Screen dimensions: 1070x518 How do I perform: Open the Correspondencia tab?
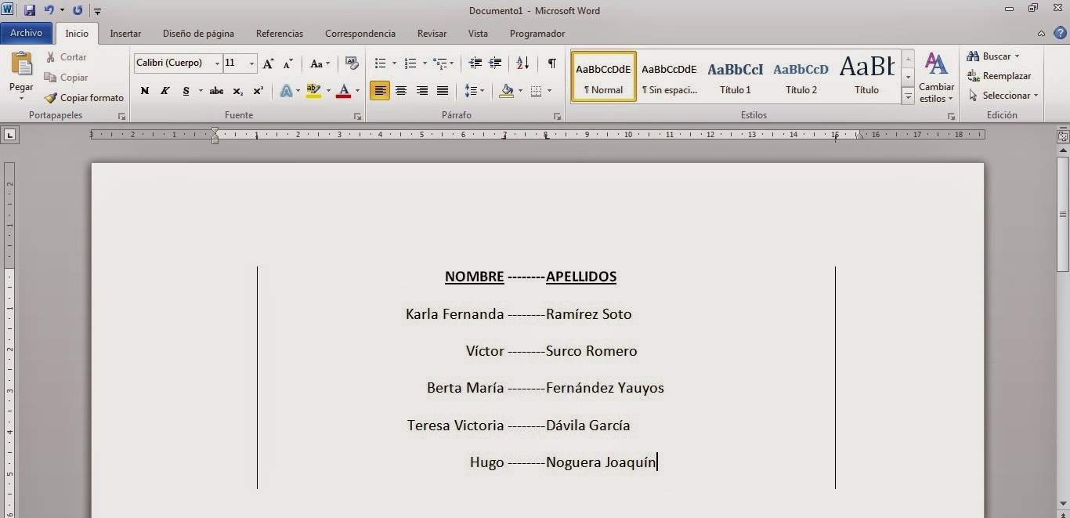click(x=360, y=33)
